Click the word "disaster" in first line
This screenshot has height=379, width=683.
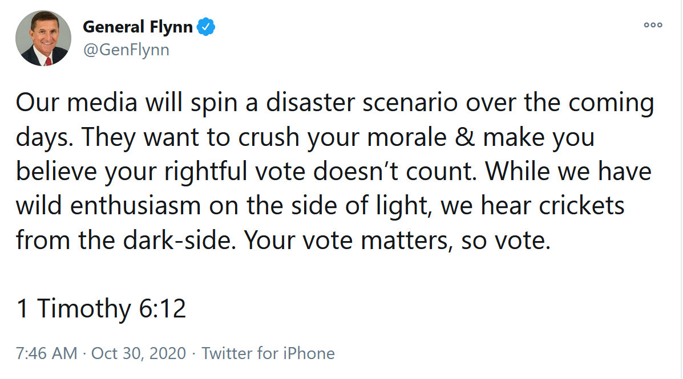pyautogui.click(x=310, y=103)
